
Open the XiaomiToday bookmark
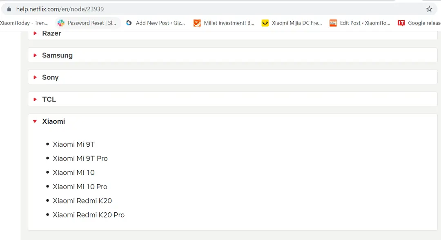24,23
